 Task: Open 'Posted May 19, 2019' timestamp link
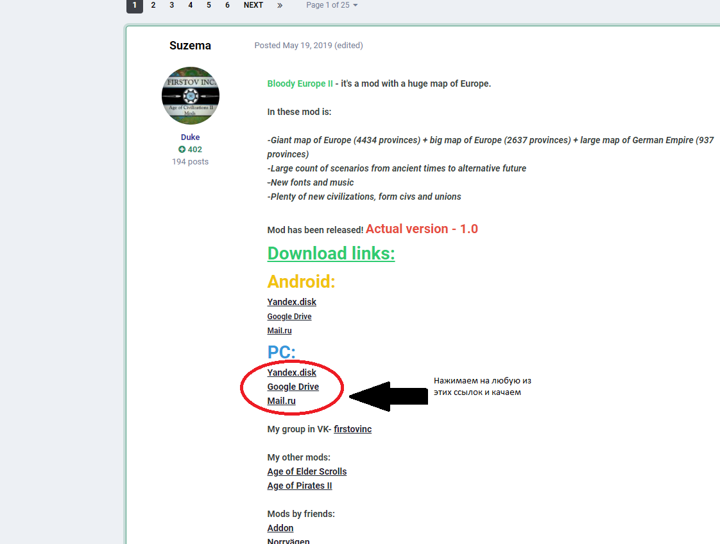coord(293,45)
